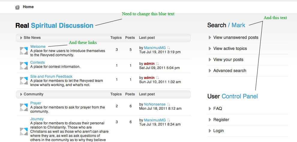The width and height of the screenshot is (297, 142).
Task: Click the Prayer forum status icon
Action: pyautogui.click(x=24, y=107)
